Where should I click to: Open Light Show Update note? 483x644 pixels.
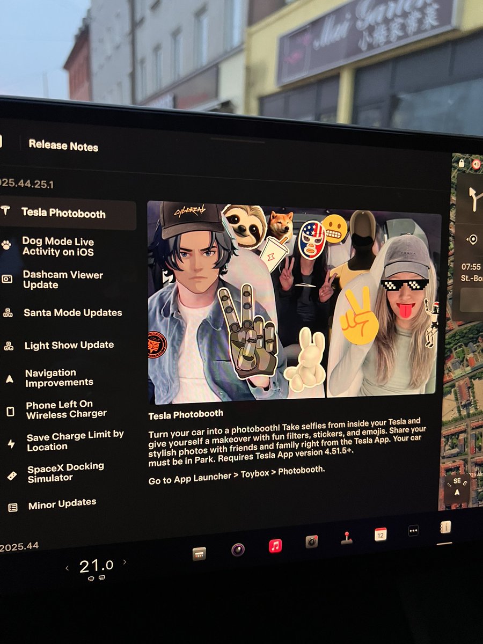coord(69,346)
